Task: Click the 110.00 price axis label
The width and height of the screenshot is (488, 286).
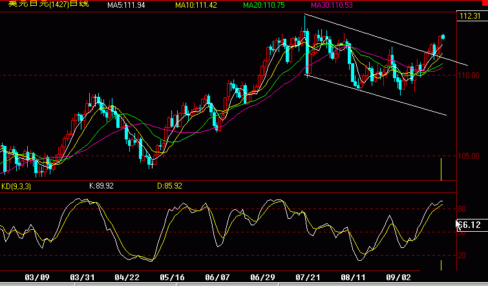Action: 469,76
